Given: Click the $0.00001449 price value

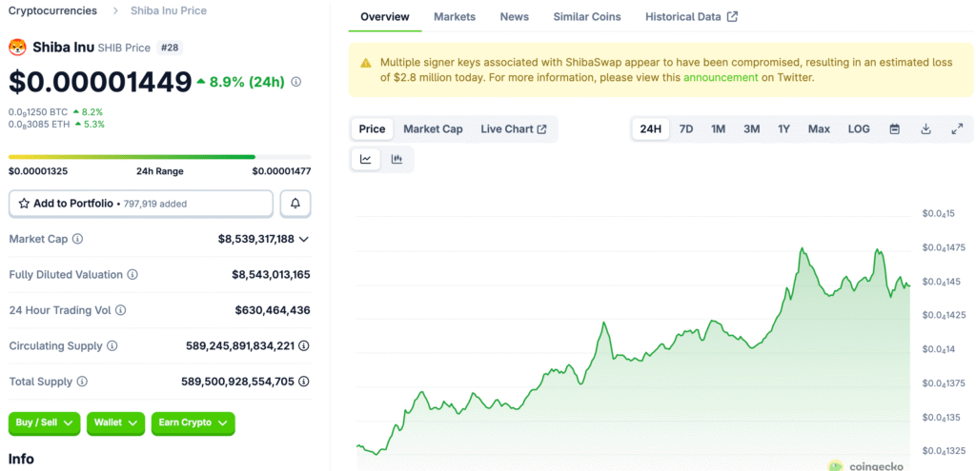Looking at the screenshot, I should (100, 82).
